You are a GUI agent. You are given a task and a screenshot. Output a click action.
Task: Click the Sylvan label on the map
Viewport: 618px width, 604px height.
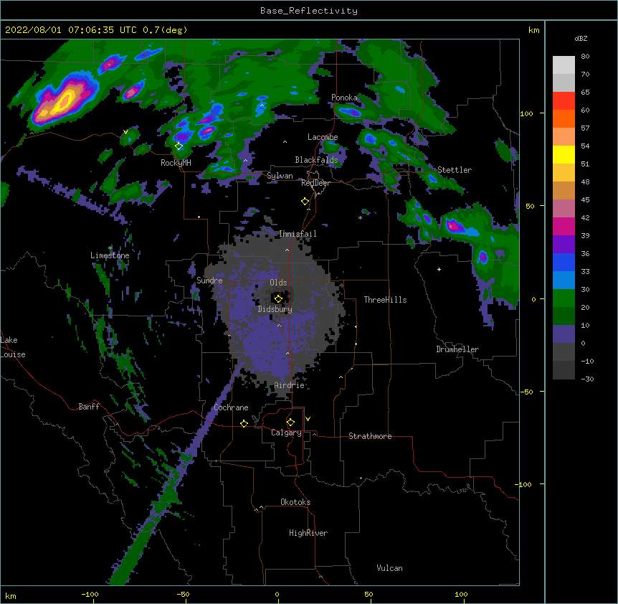(280, 176)
